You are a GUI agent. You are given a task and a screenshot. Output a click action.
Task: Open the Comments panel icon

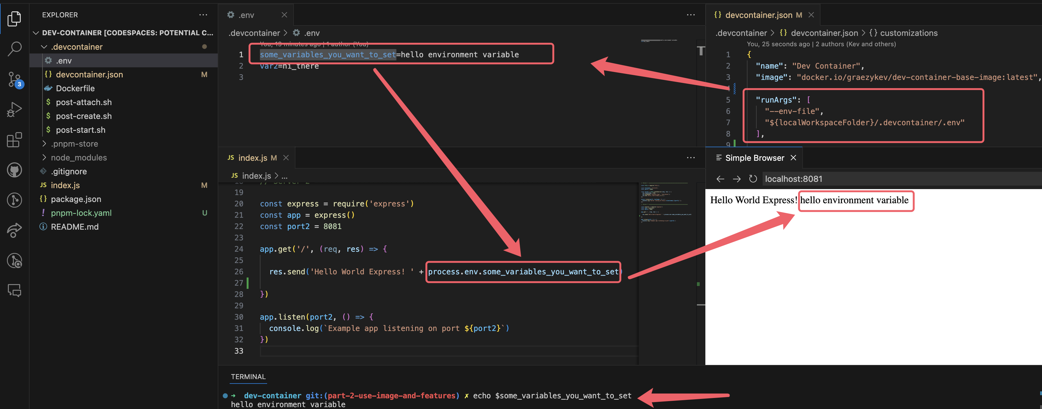click(x=14, y=290)
